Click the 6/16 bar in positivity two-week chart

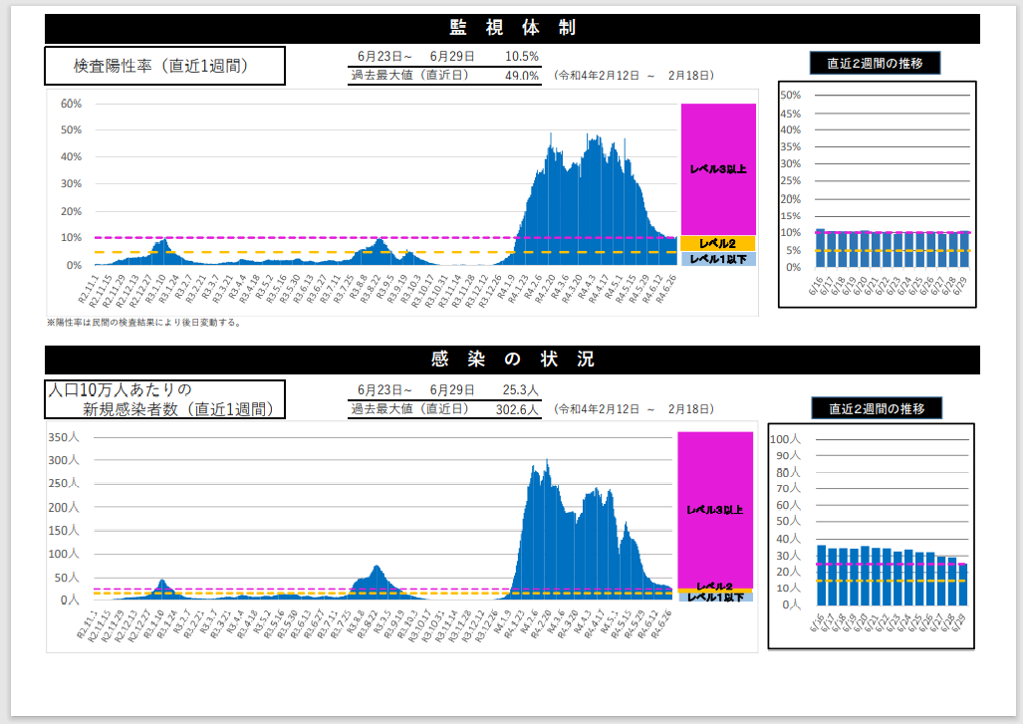click(x=820, y=249)
